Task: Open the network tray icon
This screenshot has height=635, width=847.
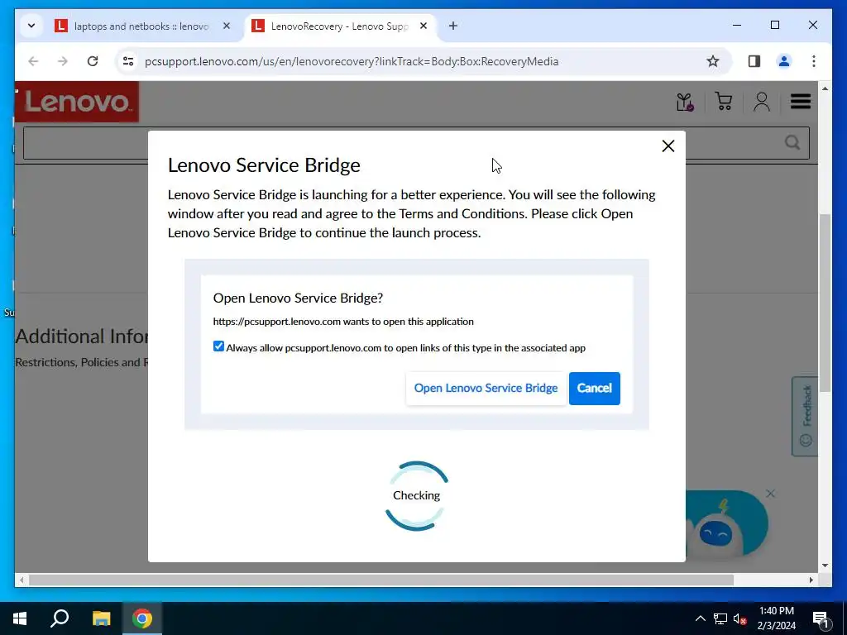Action: pyautogui.click(x=720, y=618)
